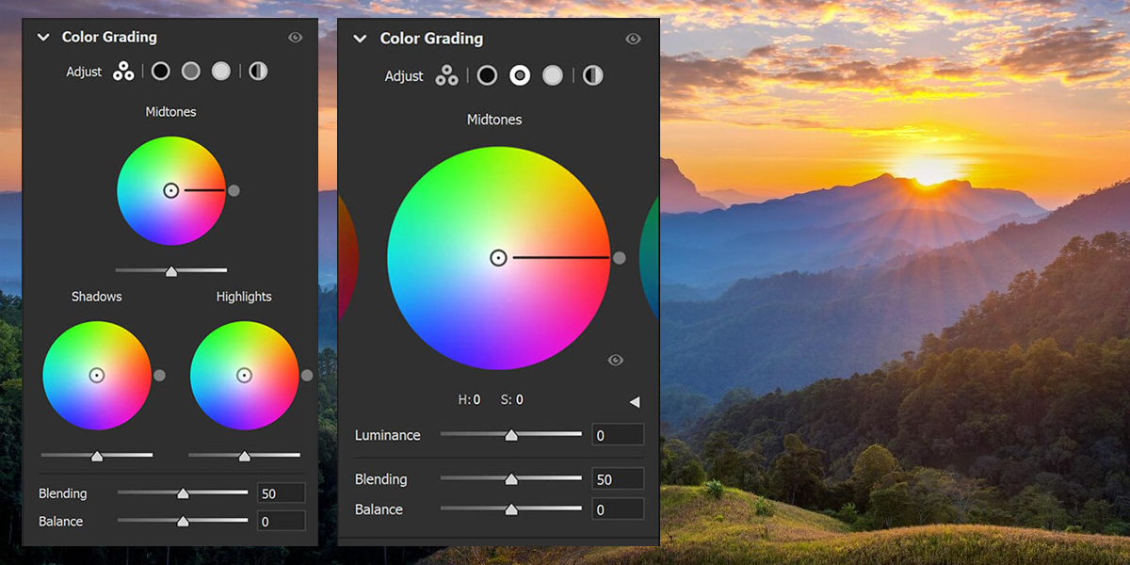Toggle the preview eye on right Color Grading header
Image resolution: width=1130 pixels, height=565 pixels.
tap(632, 39)
